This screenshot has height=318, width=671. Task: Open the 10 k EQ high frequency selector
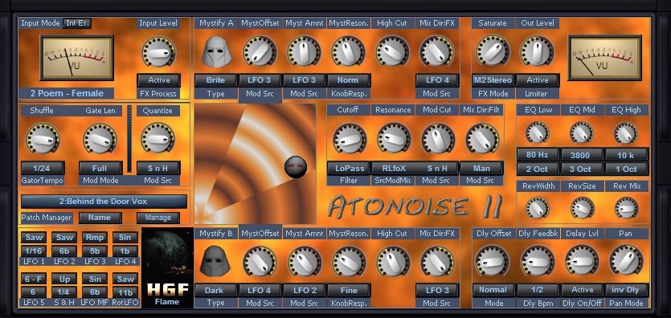click(x=627, y=155)
